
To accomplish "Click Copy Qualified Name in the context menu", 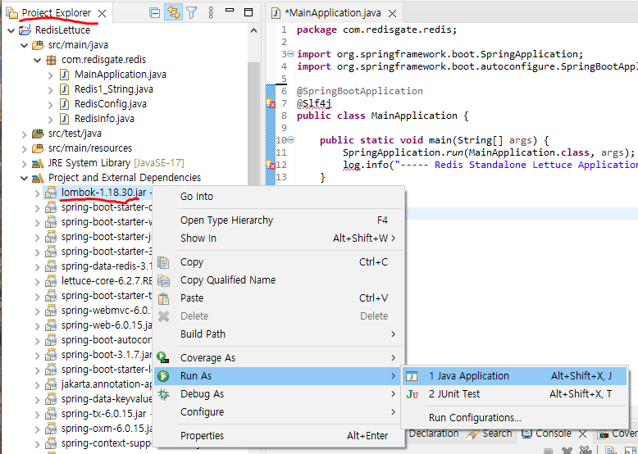I will coord(227,280).
